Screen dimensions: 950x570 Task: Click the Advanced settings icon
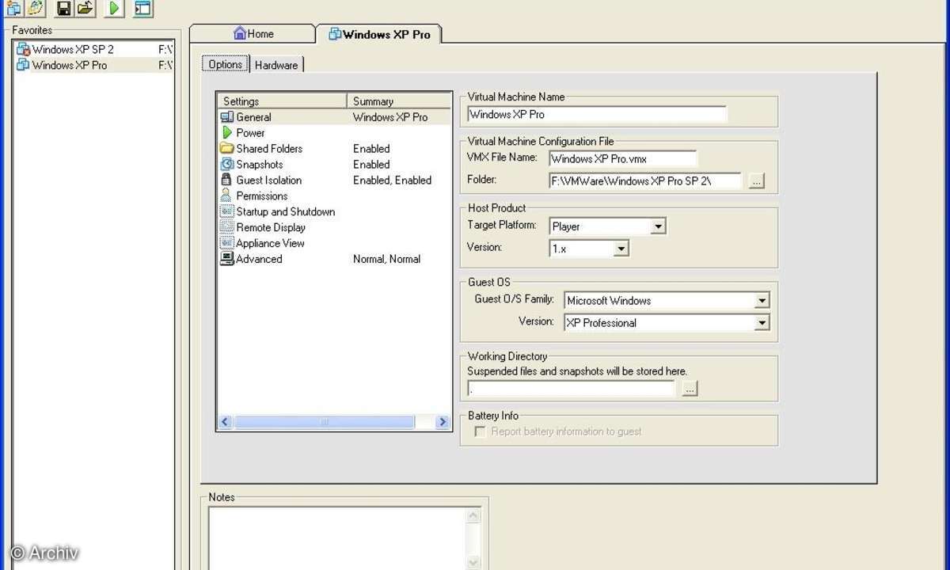[226, 259]
